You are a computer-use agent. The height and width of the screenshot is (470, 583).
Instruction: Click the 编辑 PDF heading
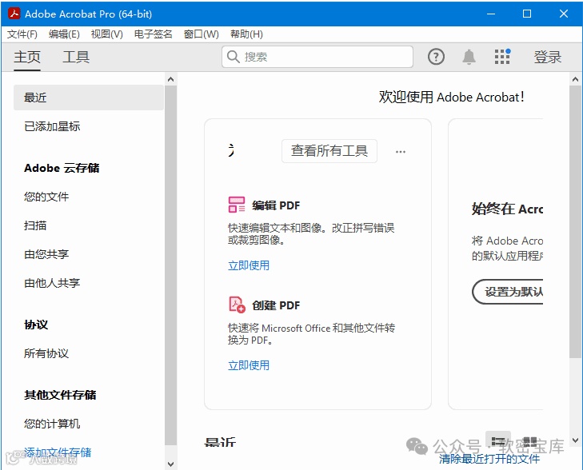[276, 205]
